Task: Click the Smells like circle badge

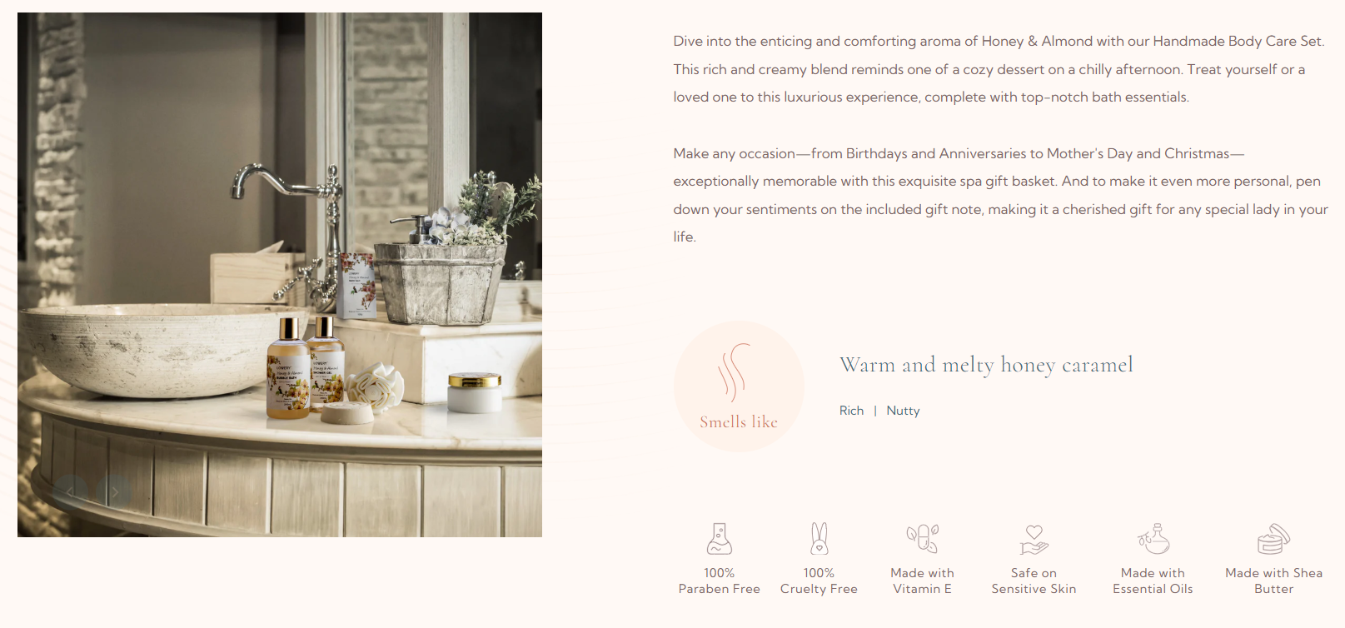Action: coord(739,386)
